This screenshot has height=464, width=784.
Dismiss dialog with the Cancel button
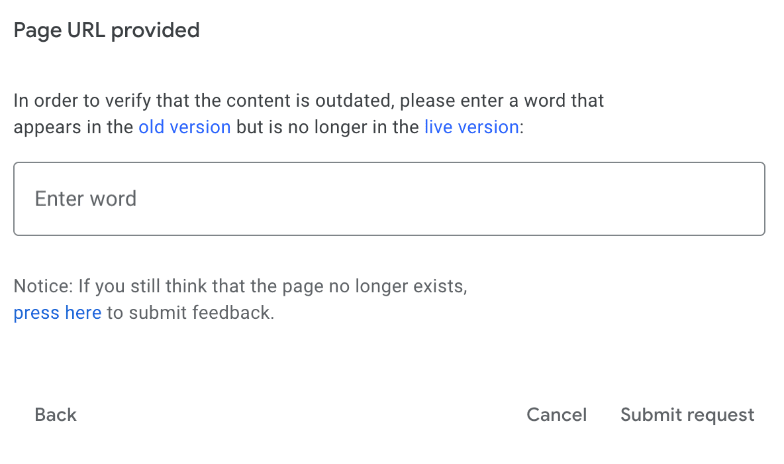(x=556, y=415)
